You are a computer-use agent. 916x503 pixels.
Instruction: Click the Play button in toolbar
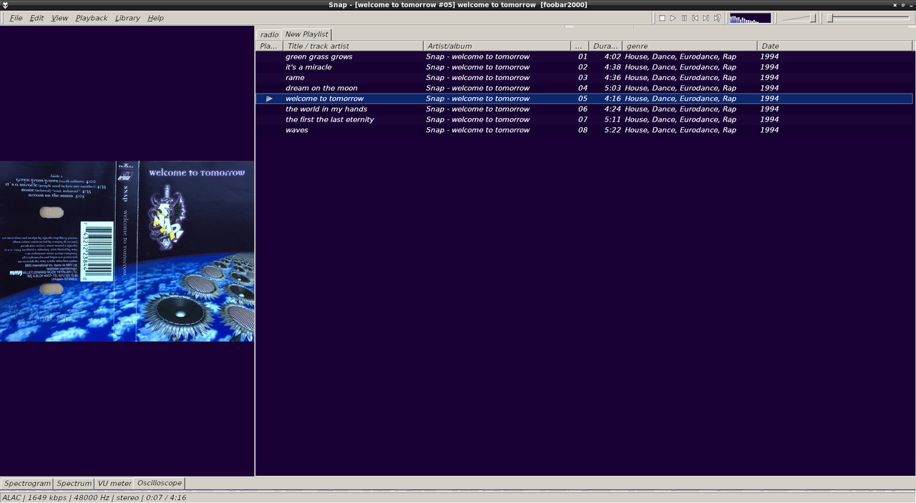tap(673, 18)
